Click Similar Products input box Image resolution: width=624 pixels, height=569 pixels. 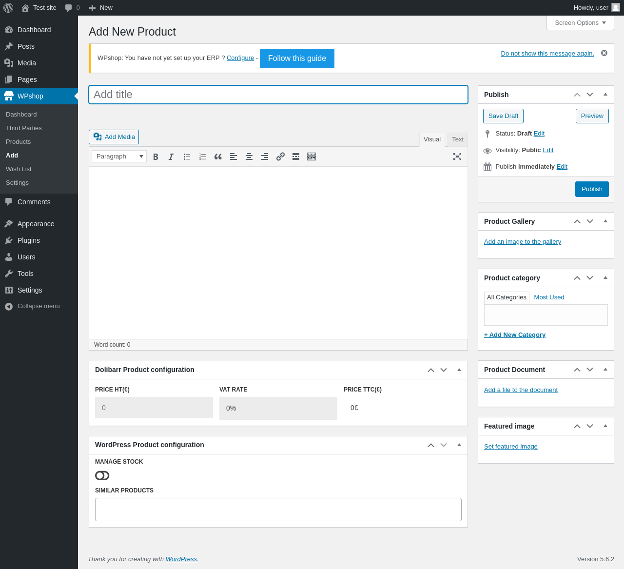(278, 510)
